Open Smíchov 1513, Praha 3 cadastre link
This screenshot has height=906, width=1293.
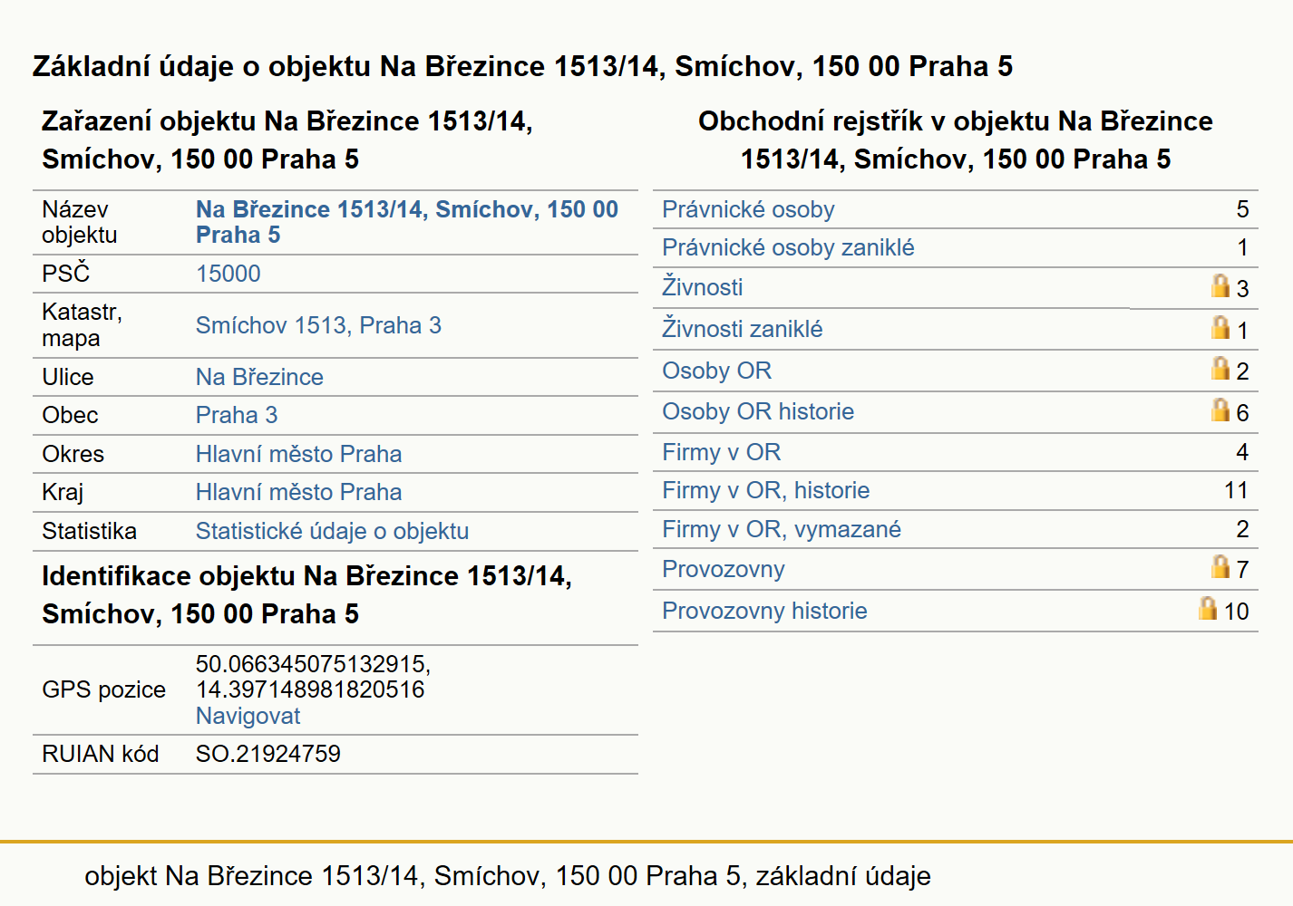point(318,325)
